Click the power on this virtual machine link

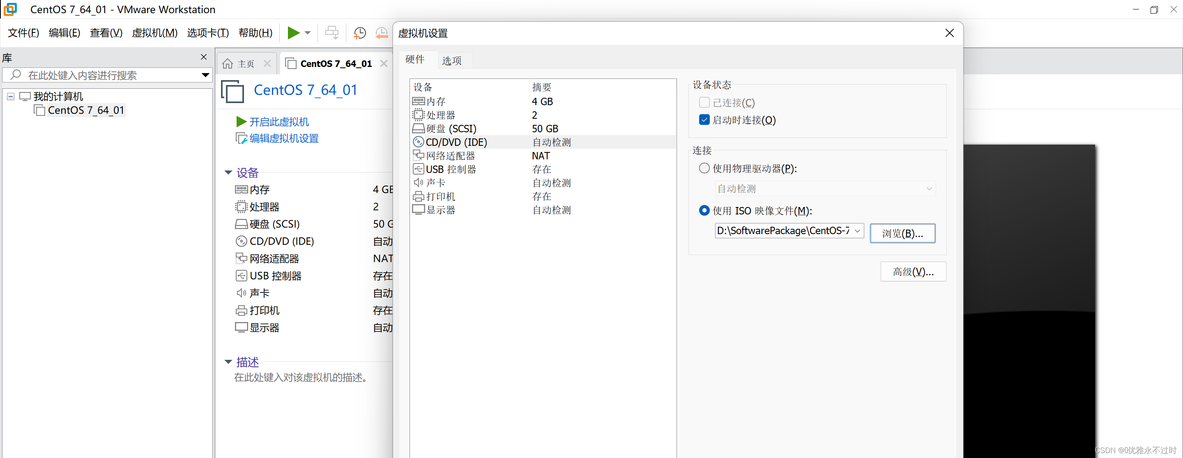278,122
